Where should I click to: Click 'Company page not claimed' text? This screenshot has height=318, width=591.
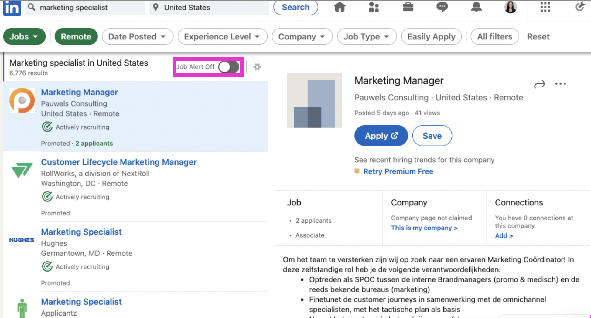pos(431,218)
